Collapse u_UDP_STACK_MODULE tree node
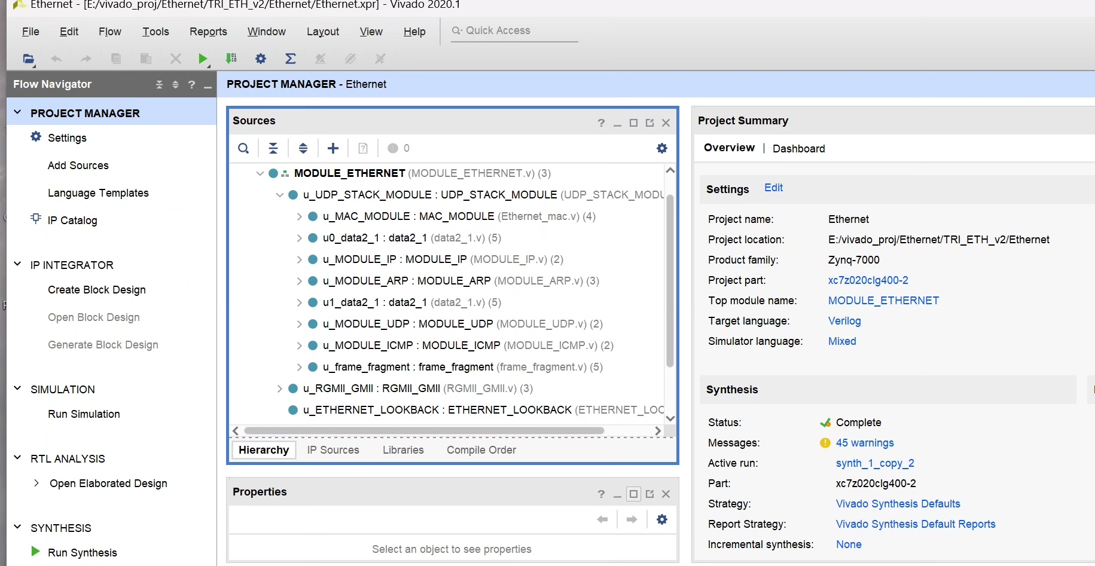This screenshot has height=566, width=1095. 279,195
